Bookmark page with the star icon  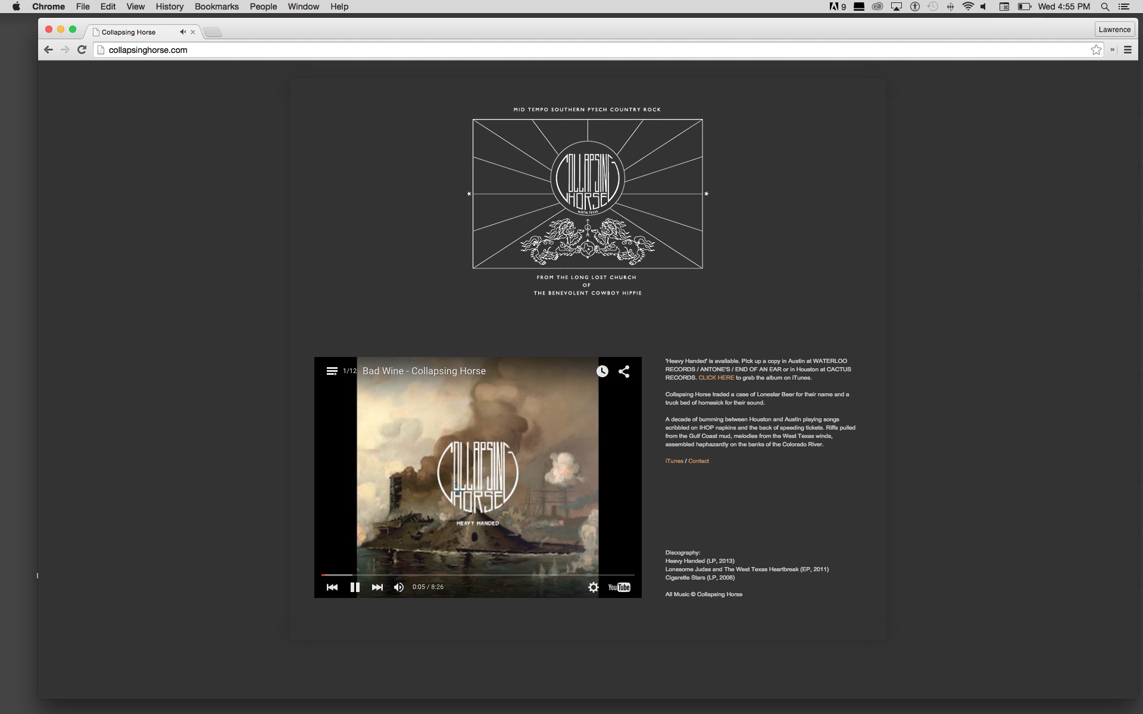click(x=1096, y=50)
